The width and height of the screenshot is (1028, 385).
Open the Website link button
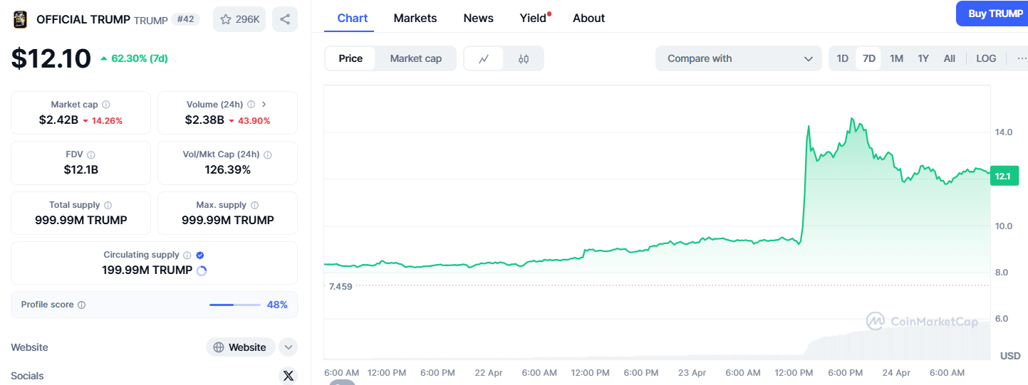241,347
